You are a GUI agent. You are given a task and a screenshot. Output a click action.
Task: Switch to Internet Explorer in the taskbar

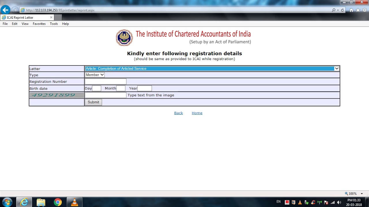[24, 202]
